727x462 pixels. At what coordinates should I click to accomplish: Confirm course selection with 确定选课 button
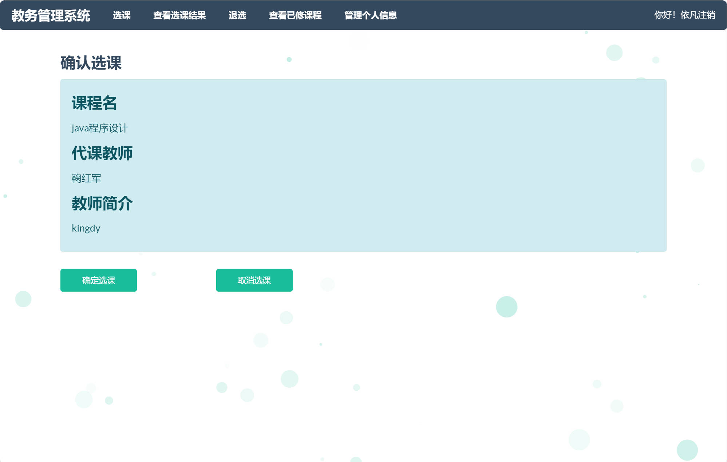click(x=98, y=280)
